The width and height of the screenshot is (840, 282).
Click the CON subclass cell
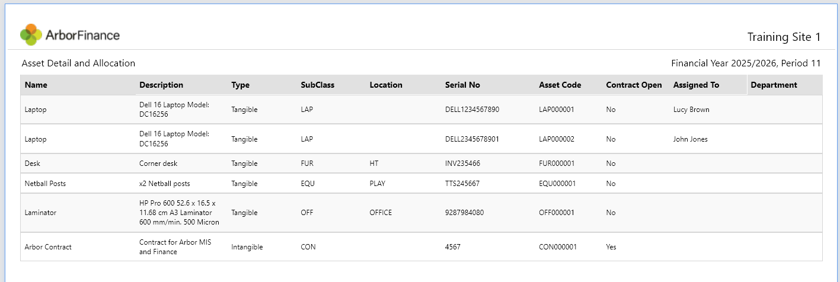pyautogui.click(x=308, y=247)
